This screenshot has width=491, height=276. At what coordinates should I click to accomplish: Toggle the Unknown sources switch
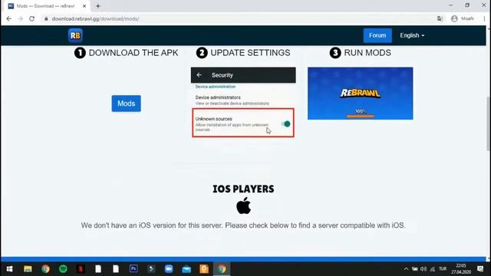click(285, 124)
